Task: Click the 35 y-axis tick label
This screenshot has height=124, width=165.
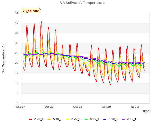Action: point(16,33)
